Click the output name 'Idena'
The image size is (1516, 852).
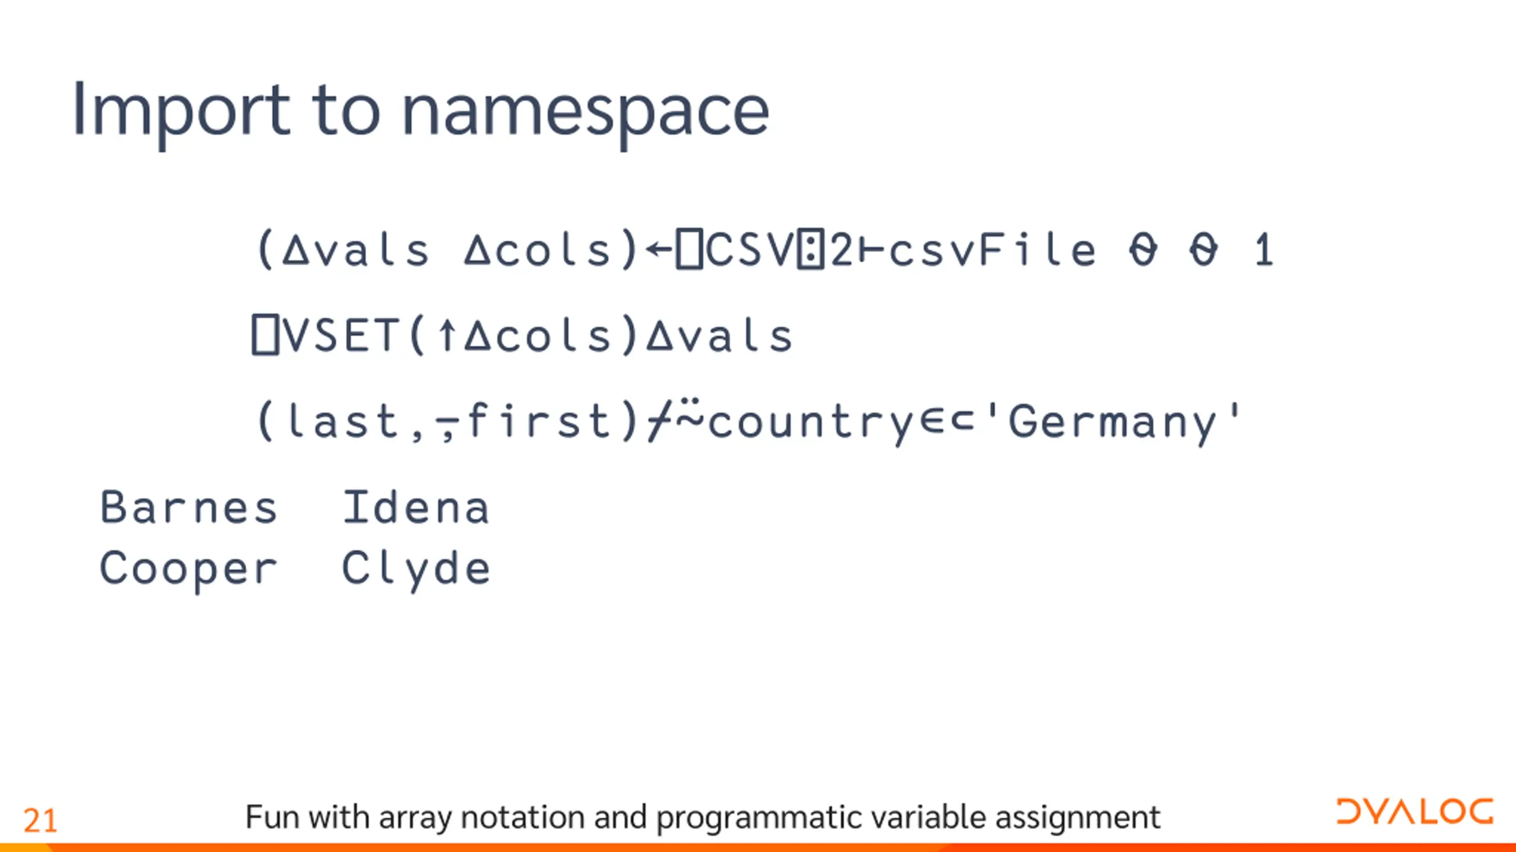click(416, 508)
